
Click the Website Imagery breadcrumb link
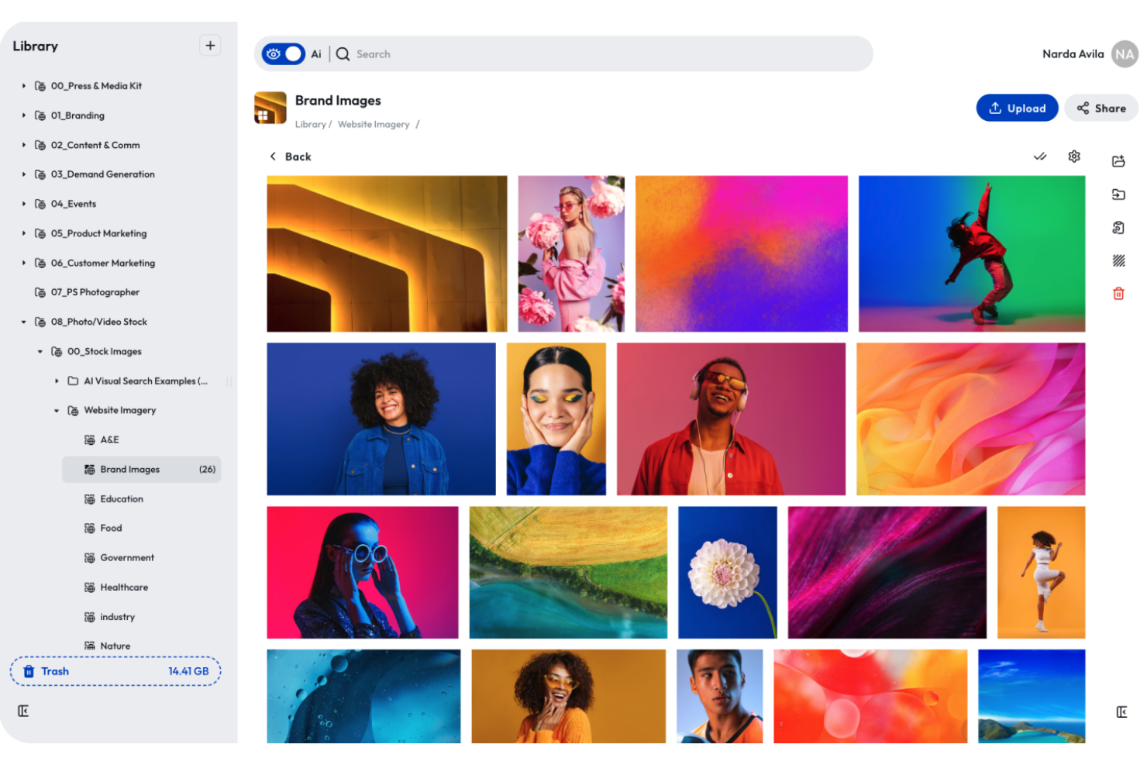click(374, 125)
